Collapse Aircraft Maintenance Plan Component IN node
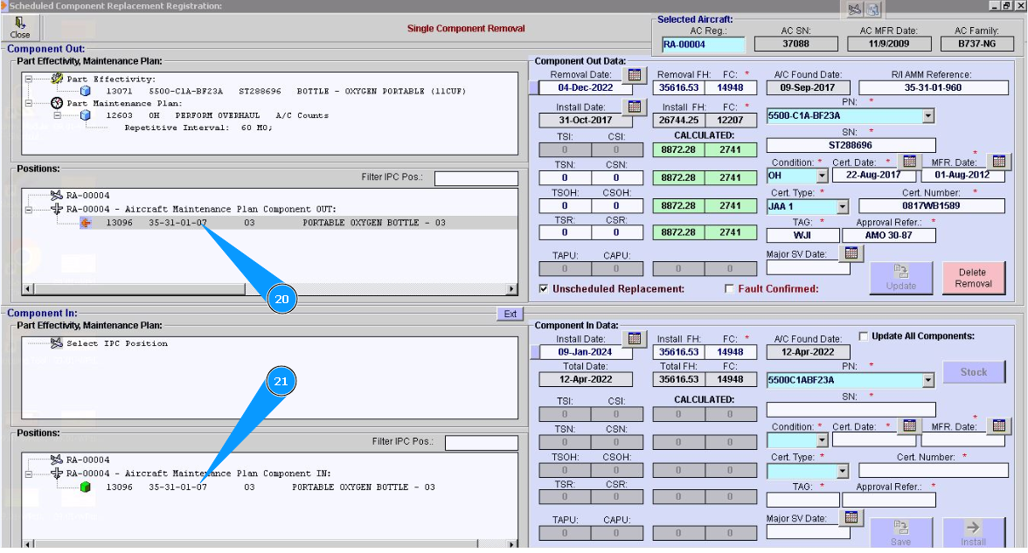Image resolution: width=1028 pixels, height=553 pixels. tap(29, 474)
